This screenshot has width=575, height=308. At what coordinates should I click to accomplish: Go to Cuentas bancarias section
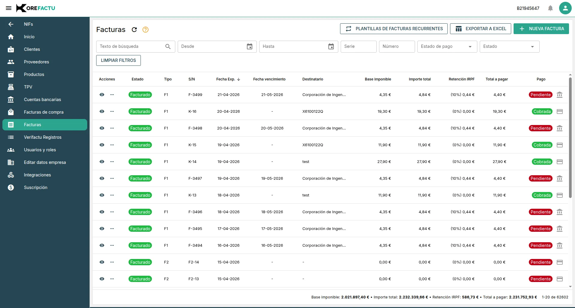point(45,100)
